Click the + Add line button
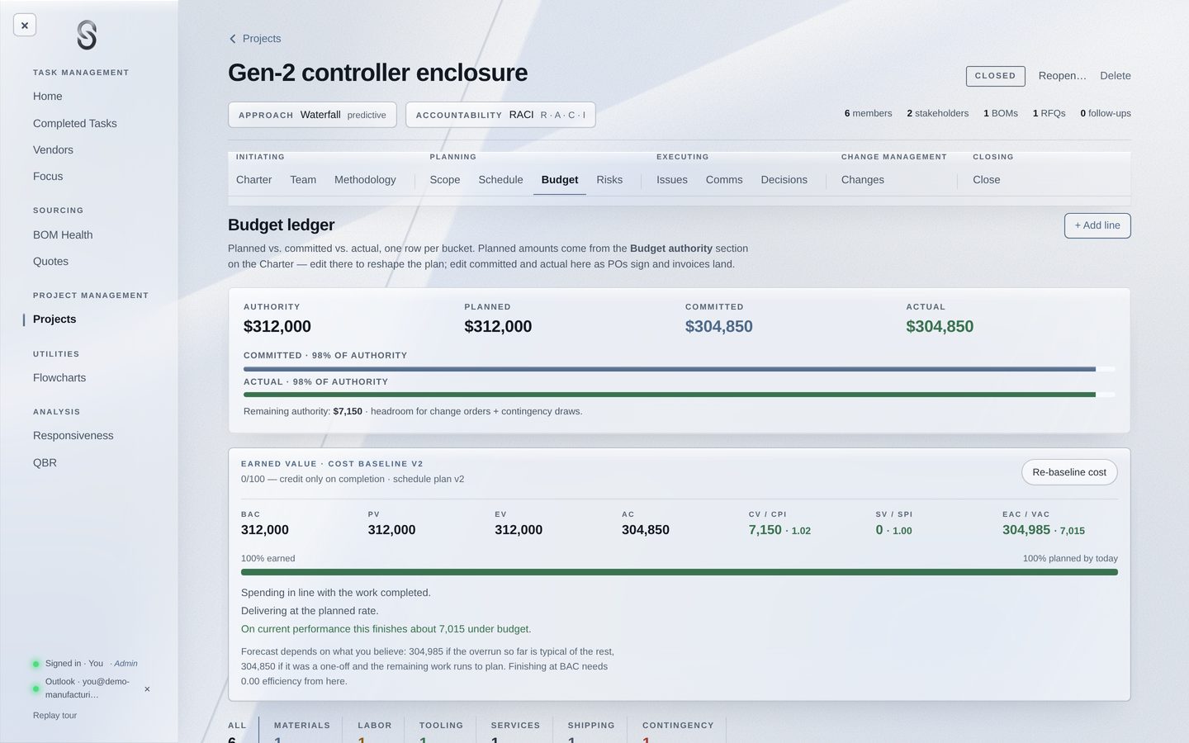1189x743 pixels. (x=1097, y=225)
